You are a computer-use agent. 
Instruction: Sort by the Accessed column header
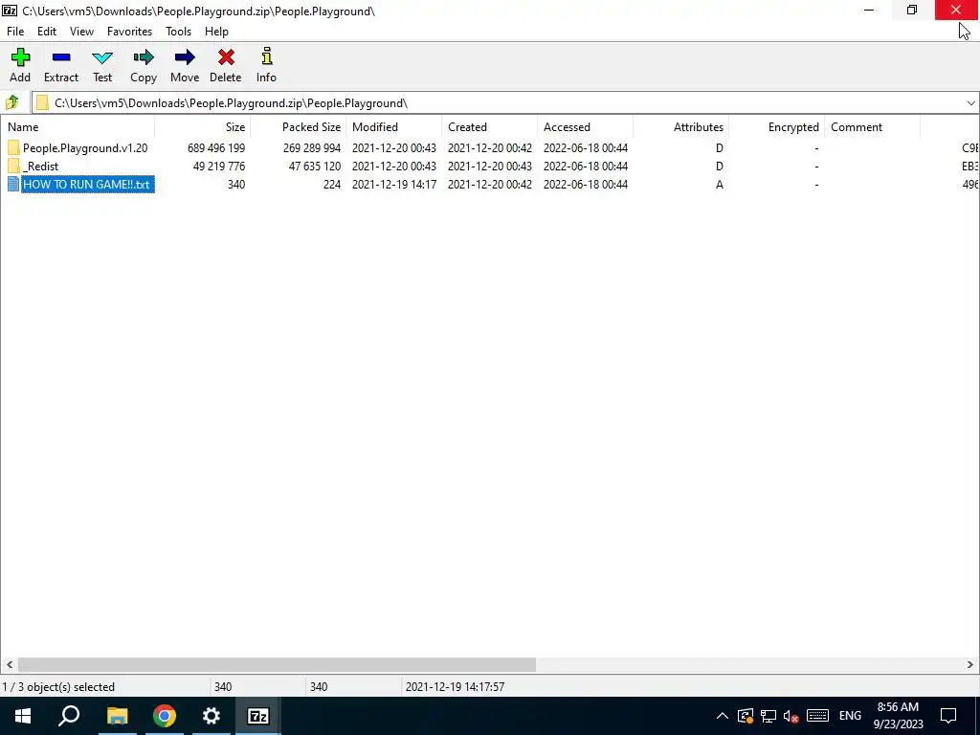click(x=585, y=127)
